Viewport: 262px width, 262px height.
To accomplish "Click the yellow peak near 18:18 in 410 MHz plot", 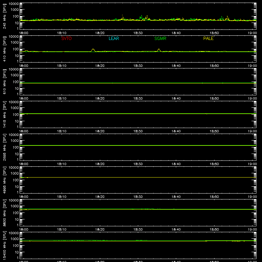I will click(x=93, y=50).
